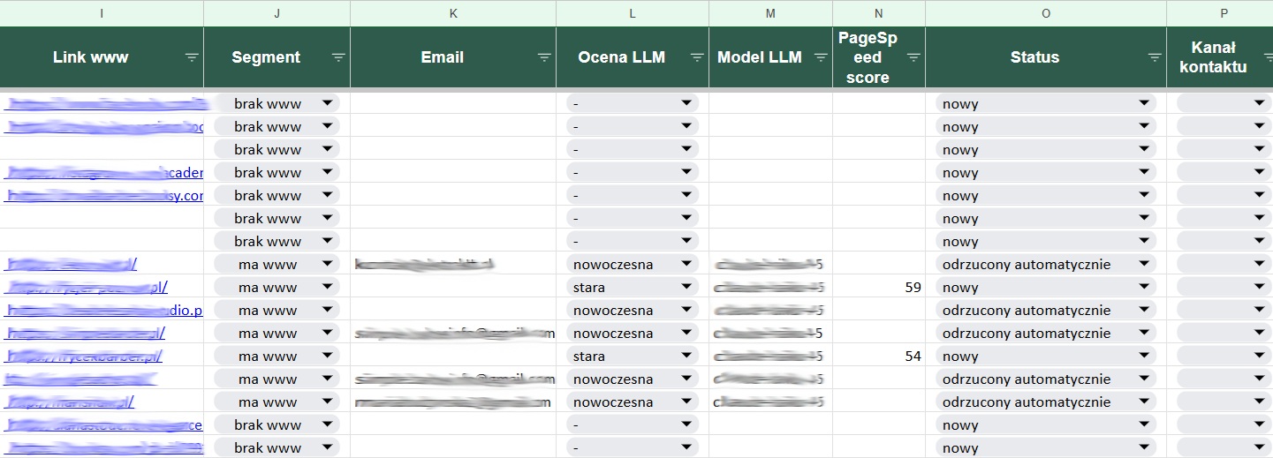
Task: Open filter icon on Status header
Action: [x=1155, y=57]
